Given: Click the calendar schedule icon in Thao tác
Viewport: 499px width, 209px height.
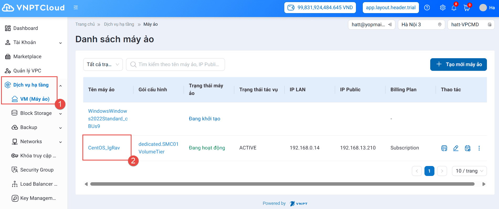Looking at the screenshot, I should 468,148.
